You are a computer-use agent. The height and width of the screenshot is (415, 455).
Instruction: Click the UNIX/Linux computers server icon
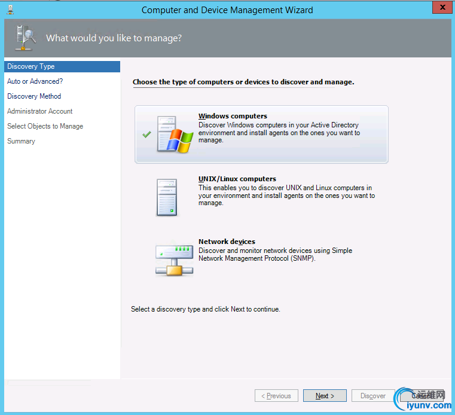pos(167,197)
